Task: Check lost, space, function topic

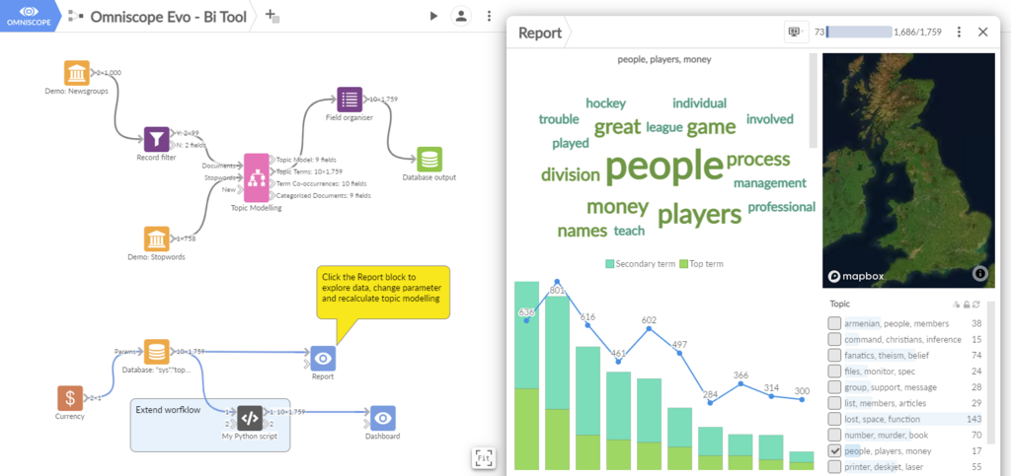Action: (x=834, y=419)
